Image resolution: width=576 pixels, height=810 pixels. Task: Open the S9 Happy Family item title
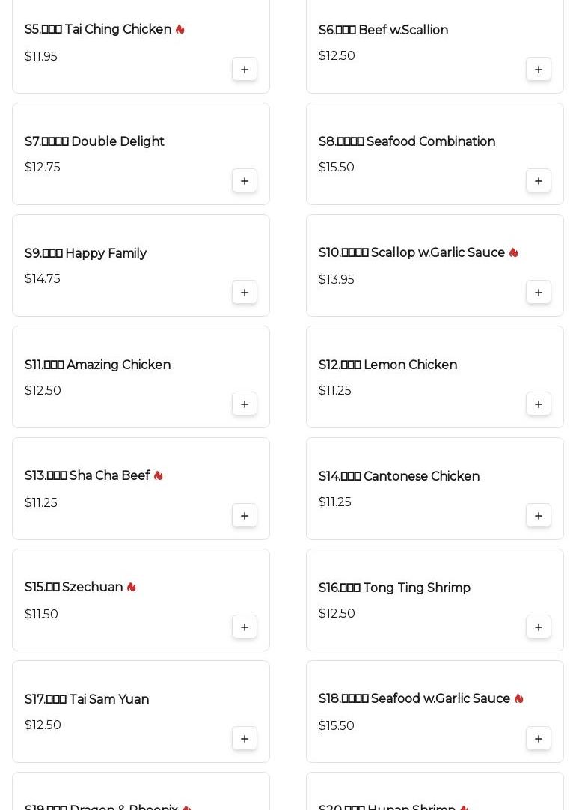[x=86, y=254]
